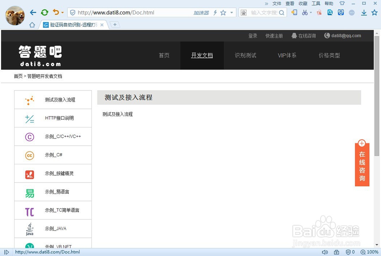
Task: Open the 帮助 menu
Action: coord(329,3)
